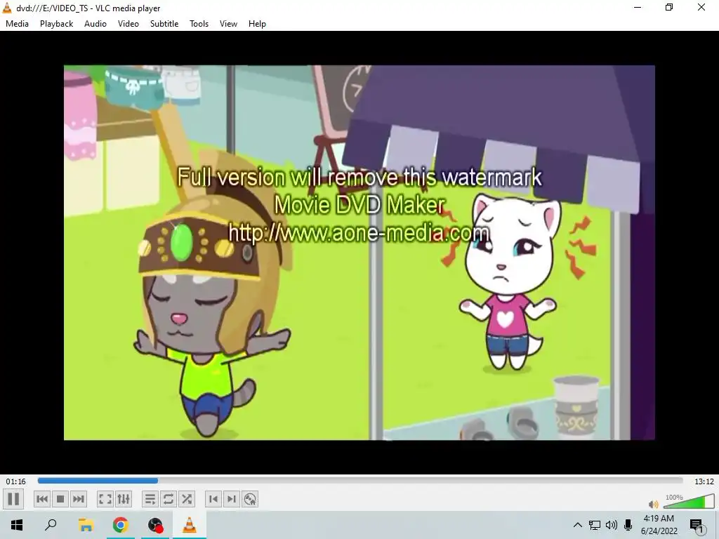Toggle random shuffle playback

coord(187,499)
